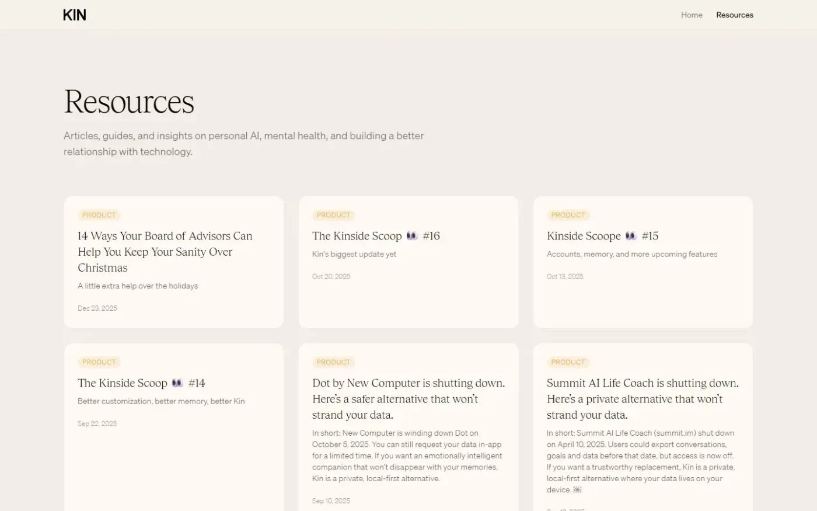The height and width of the screenshot is (511, 817).
Task: Click the eyes emoji in the #15 title
Action: click(x=631, y=236)
